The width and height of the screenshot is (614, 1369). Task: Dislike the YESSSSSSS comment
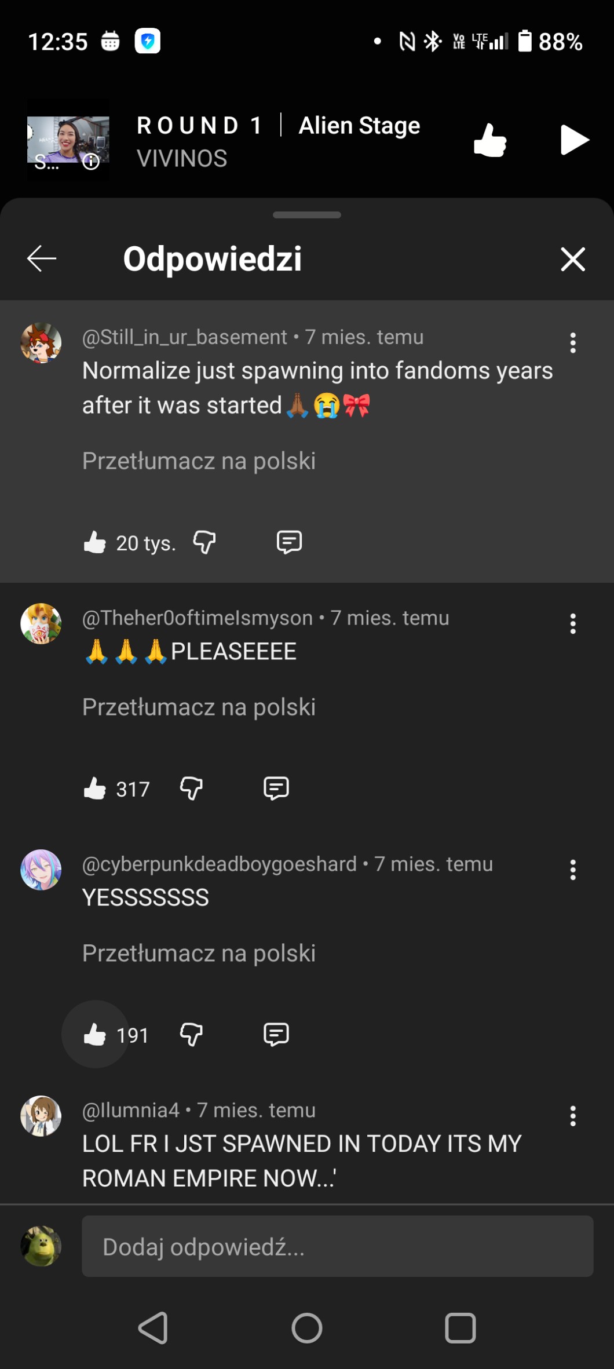(x=191, y=1035)
